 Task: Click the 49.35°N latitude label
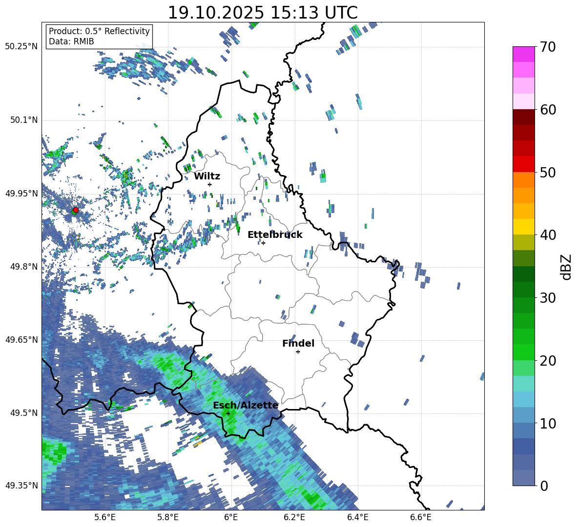coord(21,486)
